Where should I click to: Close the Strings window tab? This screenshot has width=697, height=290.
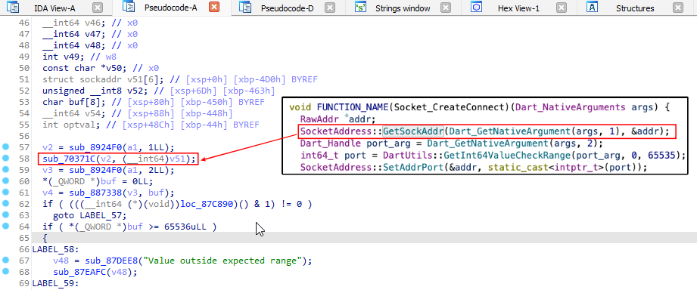click(446, 8)
